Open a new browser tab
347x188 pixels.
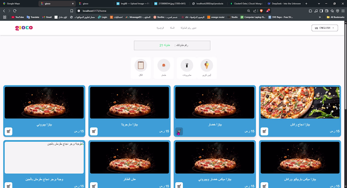click(x=306, y=3)
